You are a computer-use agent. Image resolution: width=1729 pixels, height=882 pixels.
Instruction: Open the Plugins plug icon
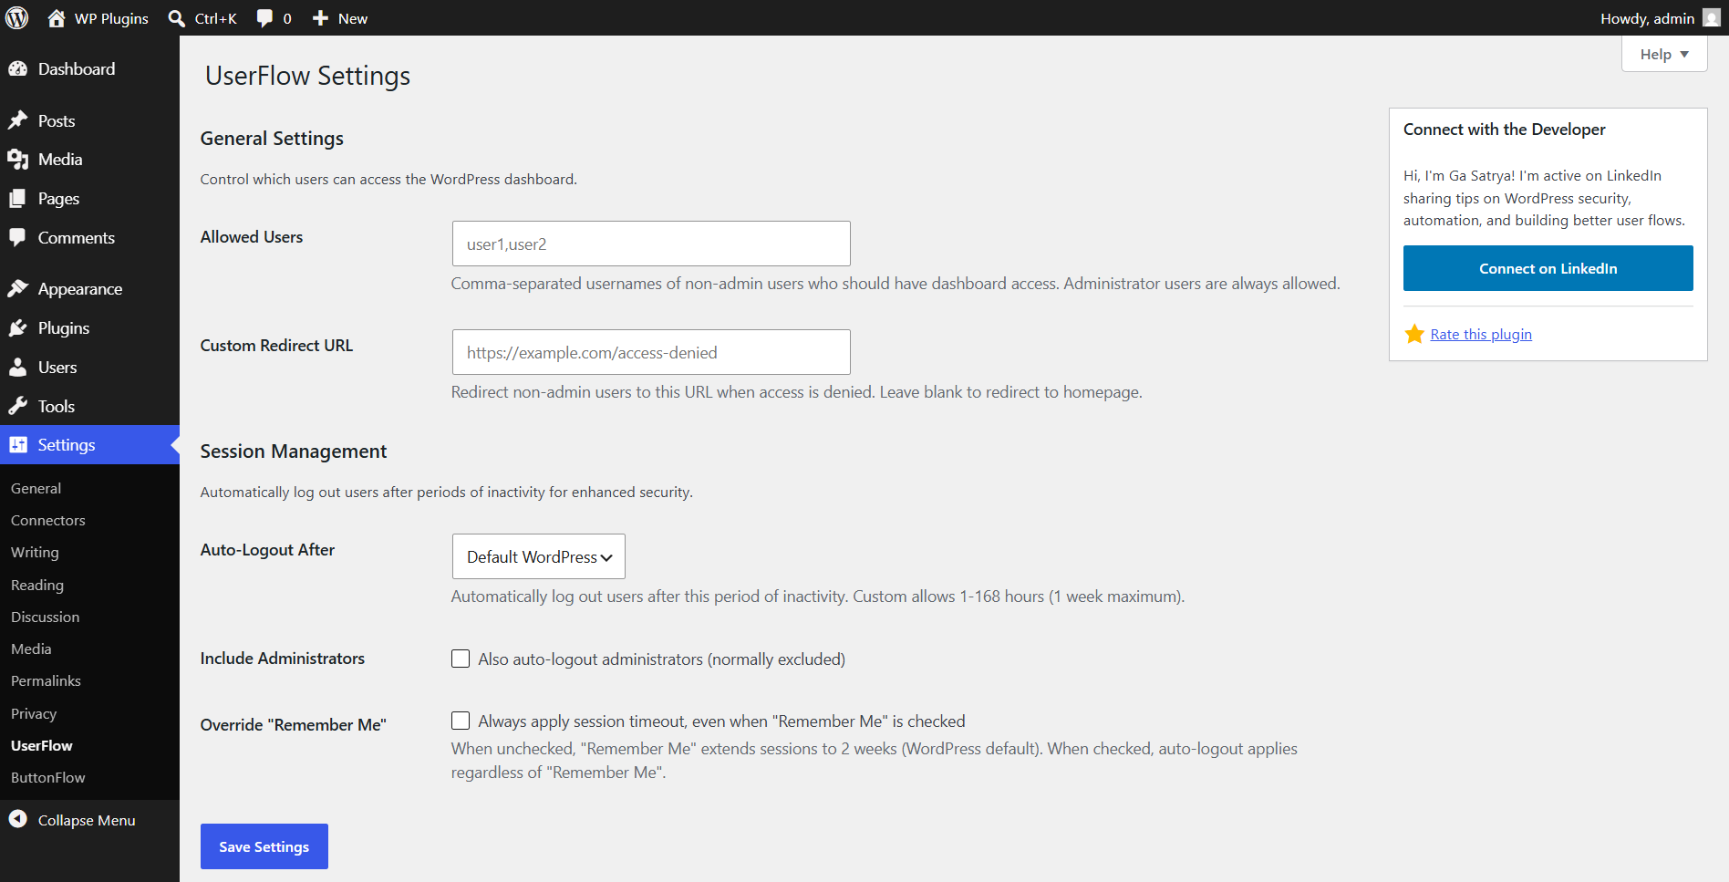click(x=17, y=328)
